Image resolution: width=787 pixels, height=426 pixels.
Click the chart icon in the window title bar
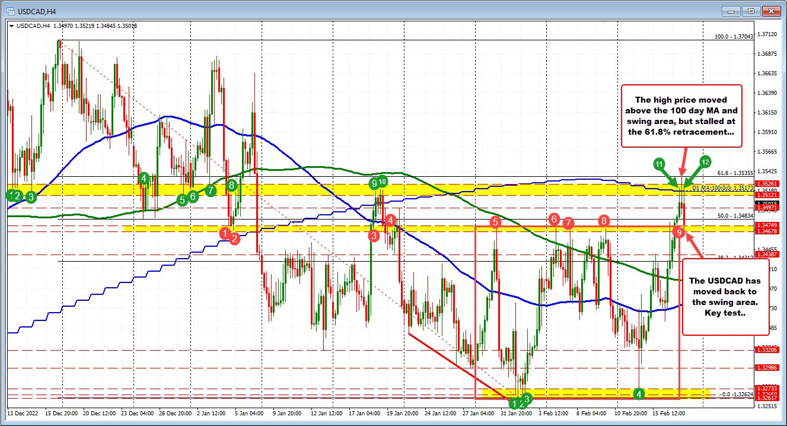click(10, 11)
